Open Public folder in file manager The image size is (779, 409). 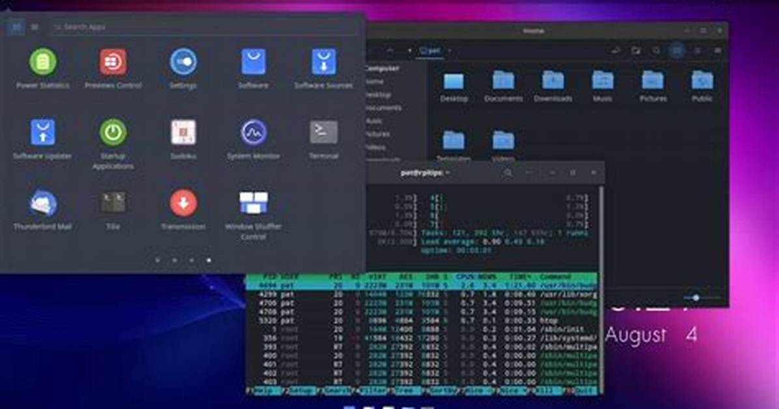point(702,85)
